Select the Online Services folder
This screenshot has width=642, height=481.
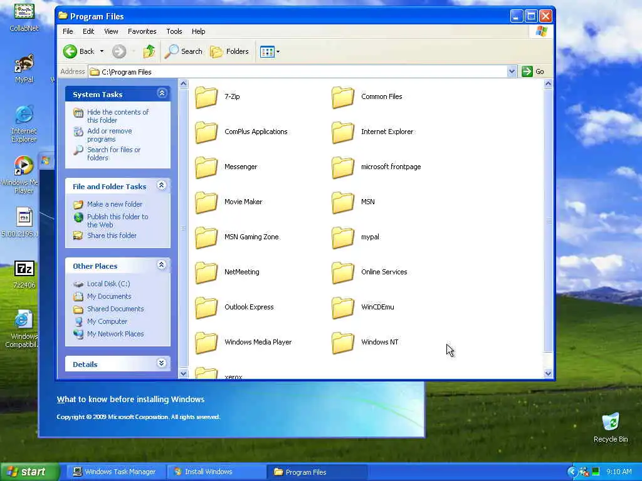(x=369, y=272)
